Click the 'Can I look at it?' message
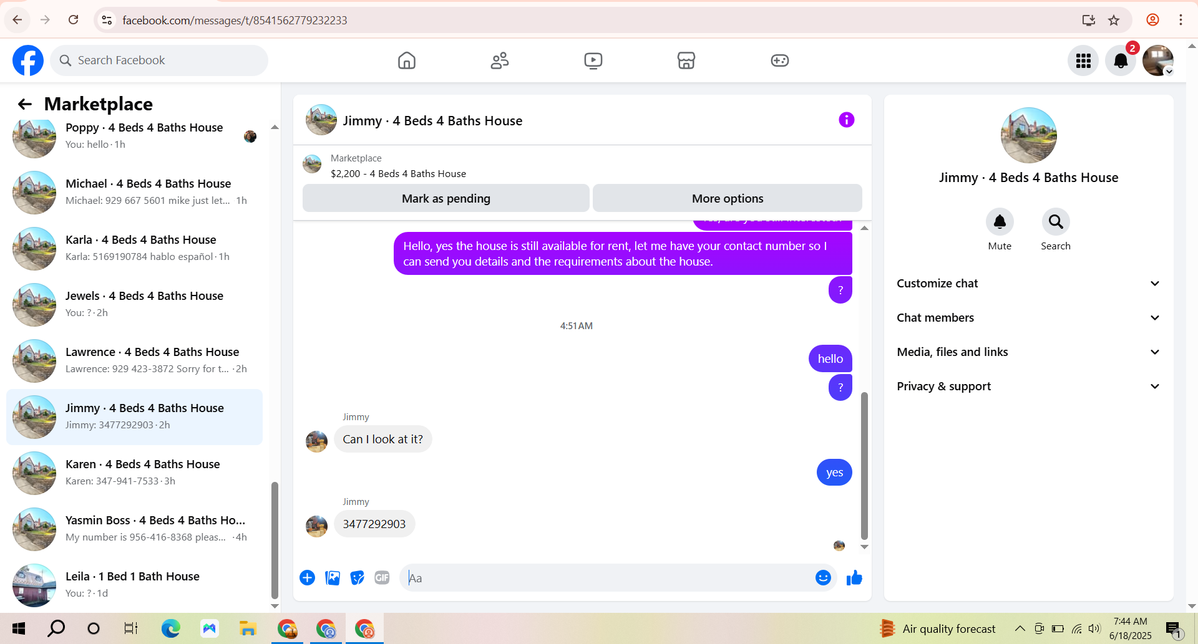This screenshot has height=644, width=1198. coord(382,440)
